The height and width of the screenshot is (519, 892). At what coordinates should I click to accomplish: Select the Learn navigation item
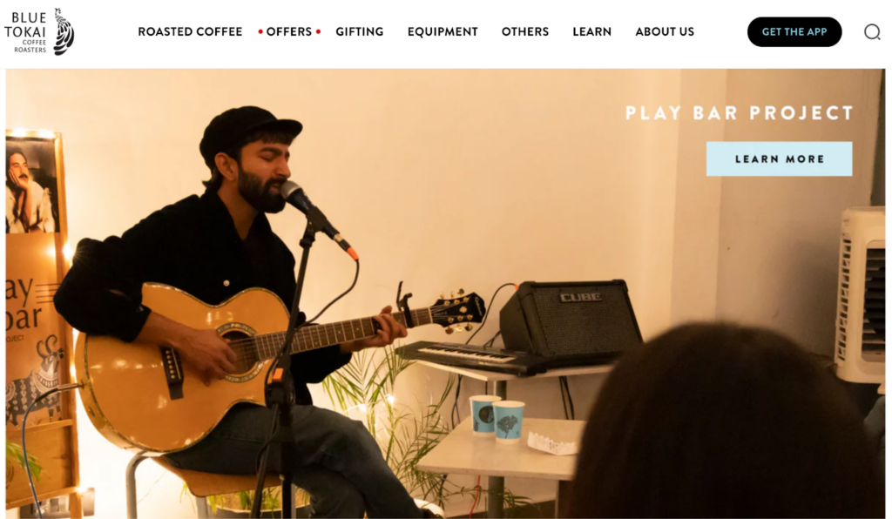click(x=591, y=32)
